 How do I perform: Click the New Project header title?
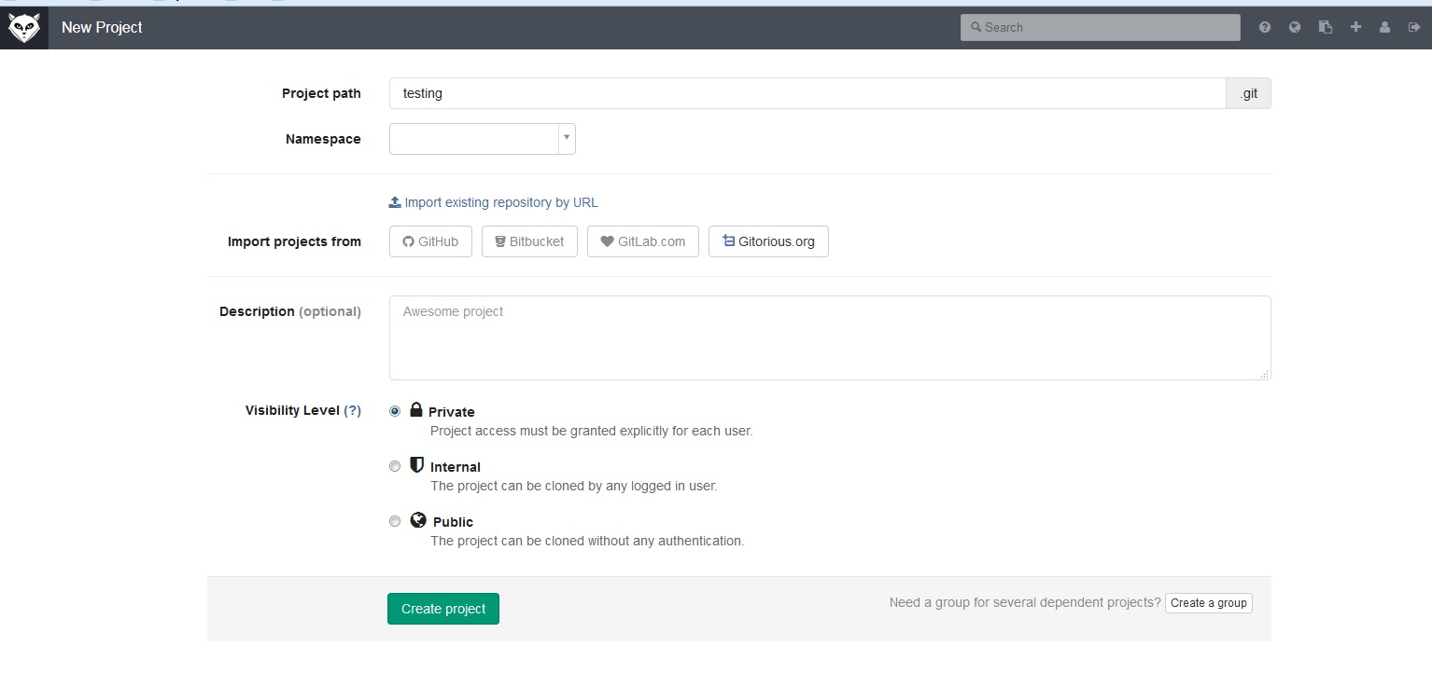click(x=102, y=27)
